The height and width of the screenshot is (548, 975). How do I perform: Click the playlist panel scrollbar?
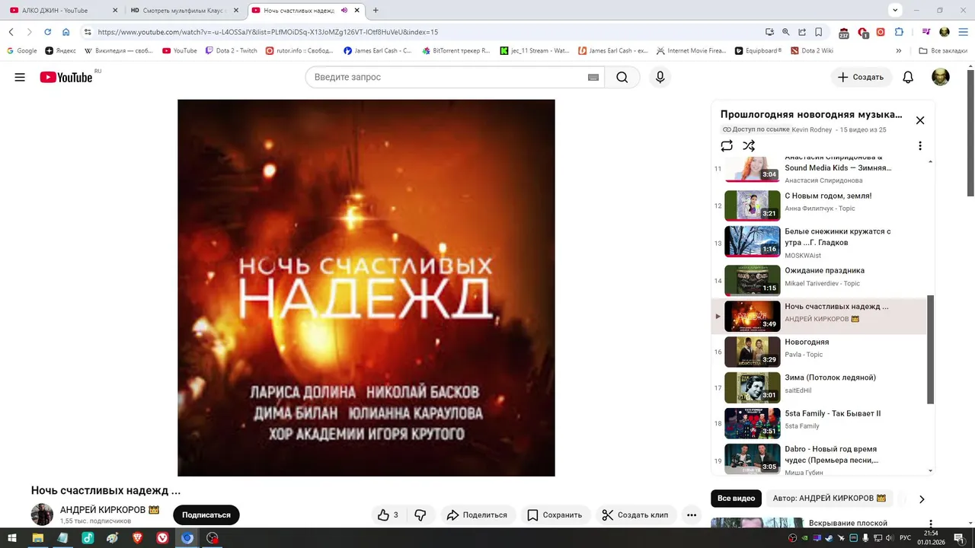930,349
